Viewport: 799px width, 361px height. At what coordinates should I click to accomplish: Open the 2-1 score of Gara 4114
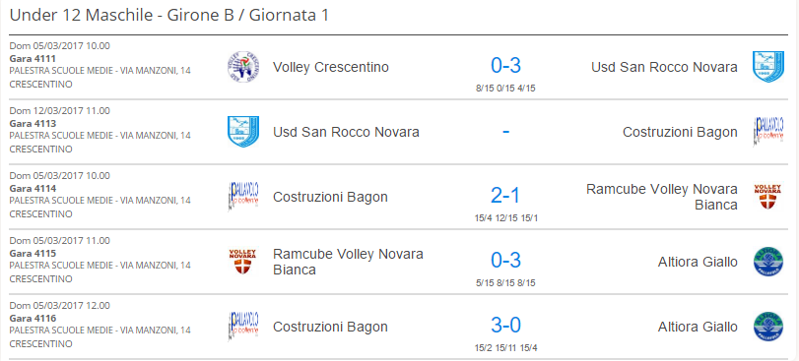point(505,195)
